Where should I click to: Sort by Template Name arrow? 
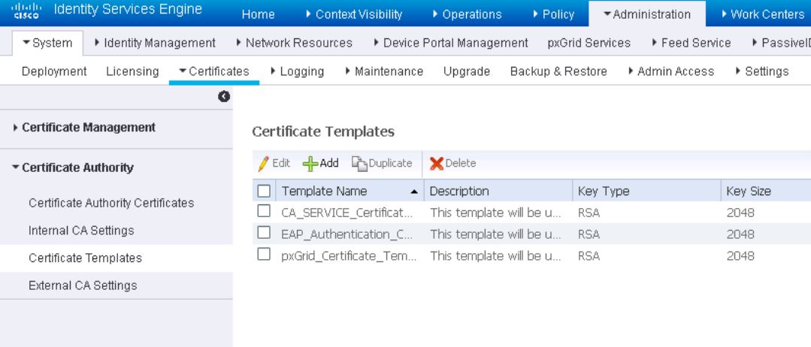coord(414,192)
